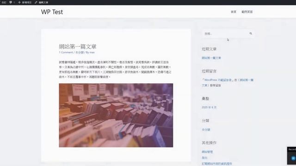Click the 分類 widget heading
Screen dimensions: 296x166
205,121
